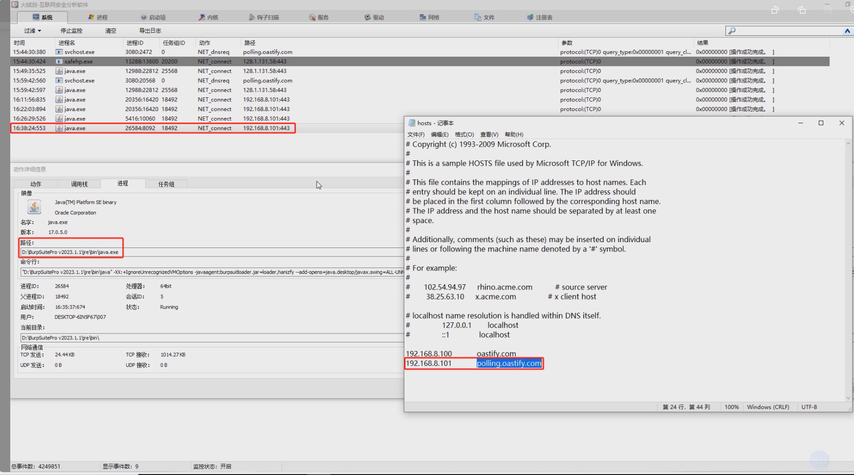The image size is (854, 475).
Task: Click the Java Platform SE binary image icon
Action: click(x=34, y=207)
